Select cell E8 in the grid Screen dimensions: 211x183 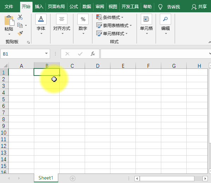pos(123,119)
